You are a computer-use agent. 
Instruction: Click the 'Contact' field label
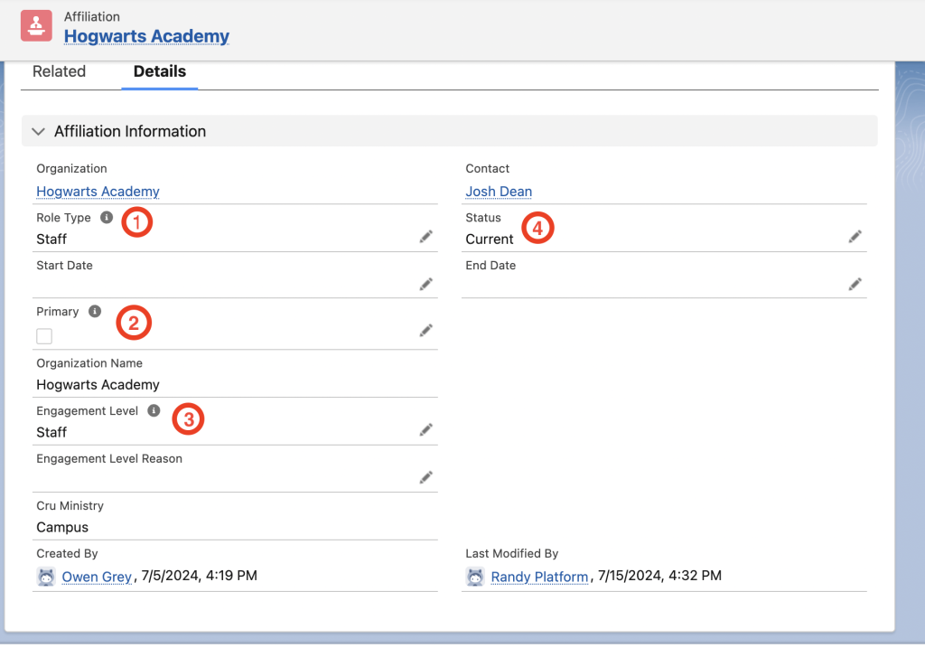pyautogui.click(x=487, y=169)
